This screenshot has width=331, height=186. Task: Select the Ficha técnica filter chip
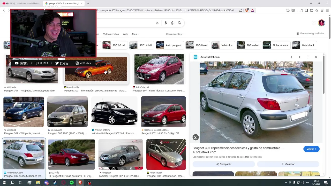tap(276, 45)
